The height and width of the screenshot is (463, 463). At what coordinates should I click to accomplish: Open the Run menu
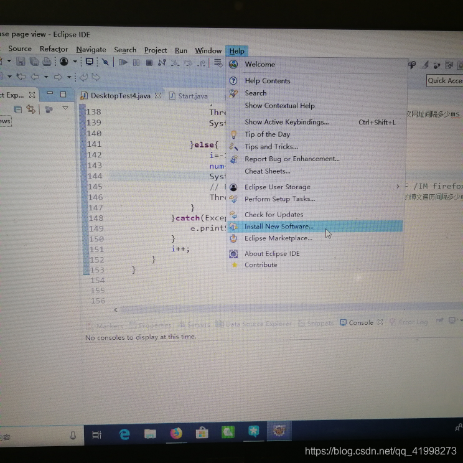180,50
